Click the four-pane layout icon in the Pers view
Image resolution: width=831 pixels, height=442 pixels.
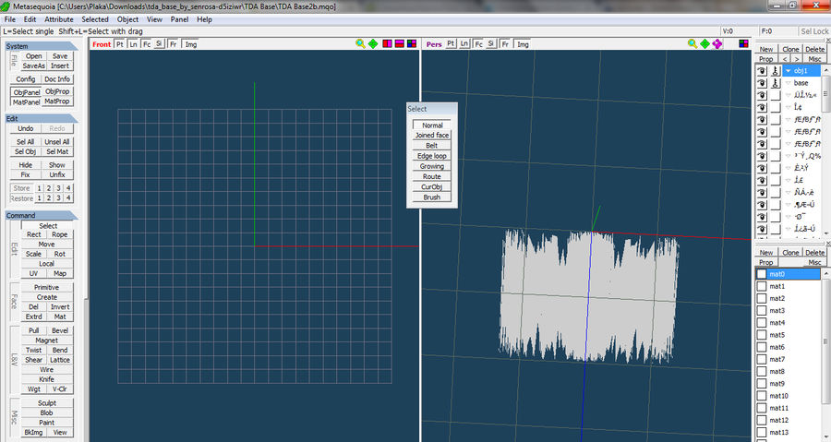point(743,43)
